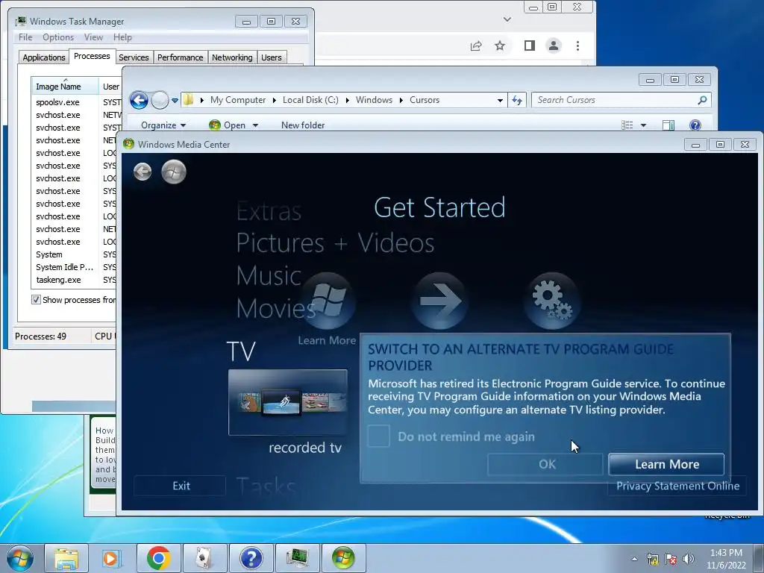This screenshot has width=764, height=573.
Task: Switch to Chrome on the taskbar
Action: coord(158,558)
